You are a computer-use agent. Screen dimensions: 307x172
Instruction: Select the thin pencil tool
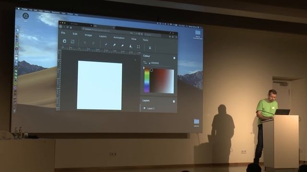pos(106,44)
